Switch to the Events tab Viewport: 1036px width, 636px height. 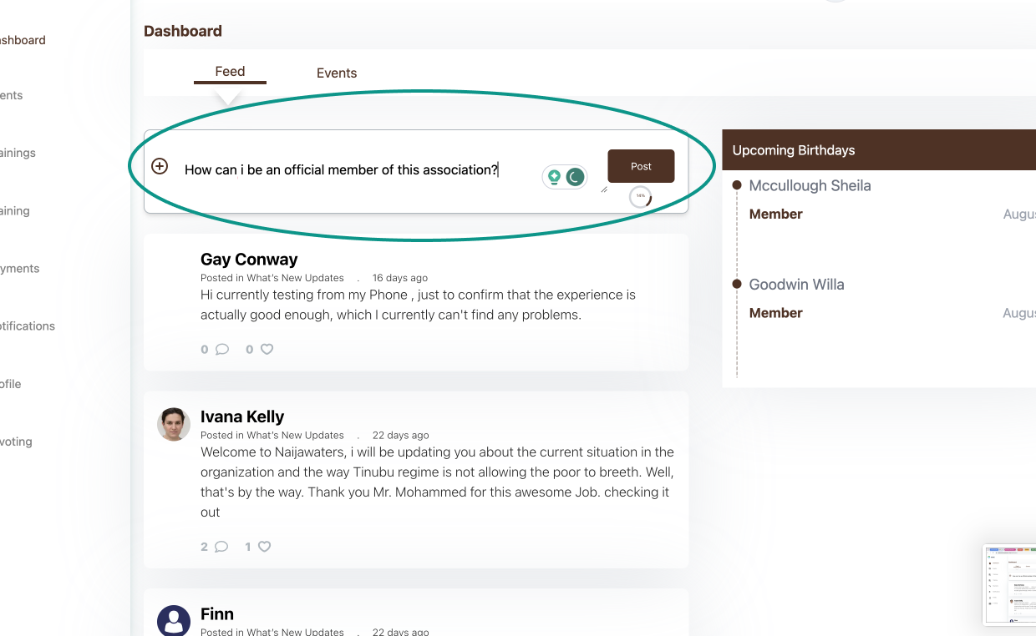pyautogui.click(x=337, y=73)
